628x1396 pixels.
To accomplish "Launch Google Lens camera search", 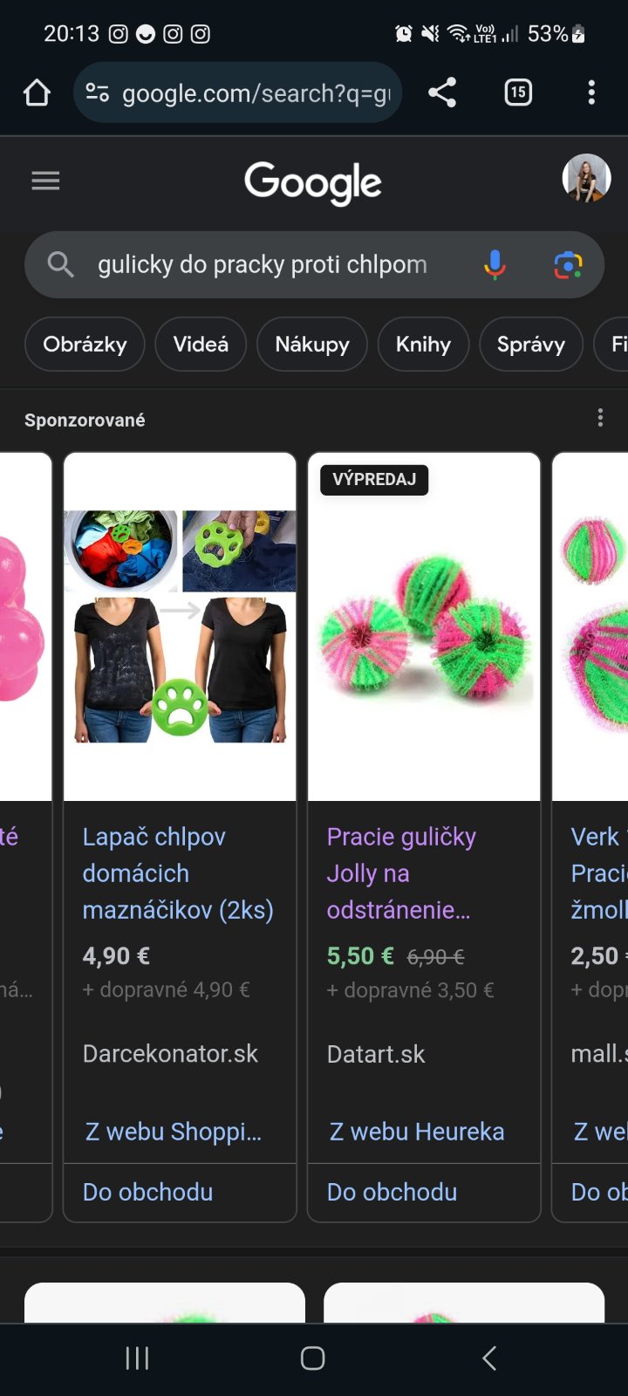I will (568, 264).
